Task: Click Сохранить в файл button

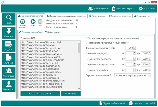Action: 40,94
